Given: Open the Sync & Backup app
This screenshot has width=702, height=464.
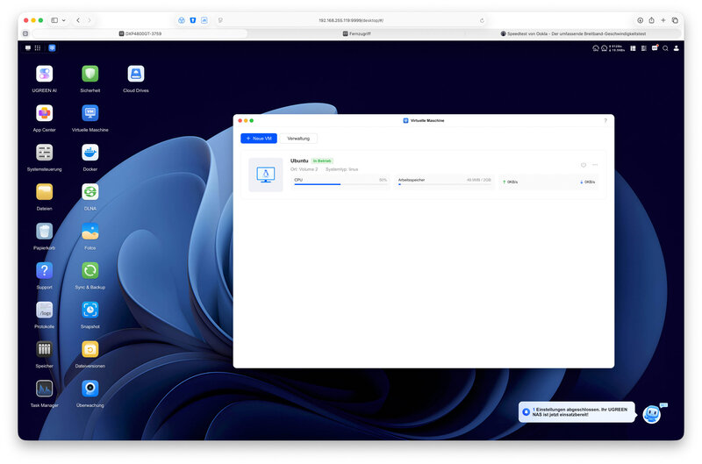Looking at the screenshot, I should 90,271.
